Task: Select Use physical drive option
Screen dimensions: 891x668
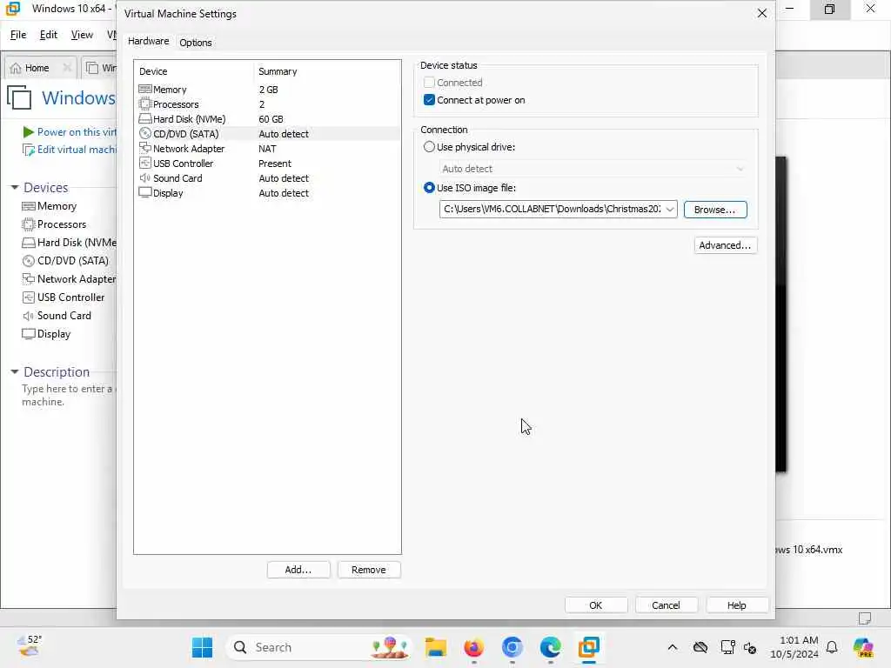Action: coord(429,147)
